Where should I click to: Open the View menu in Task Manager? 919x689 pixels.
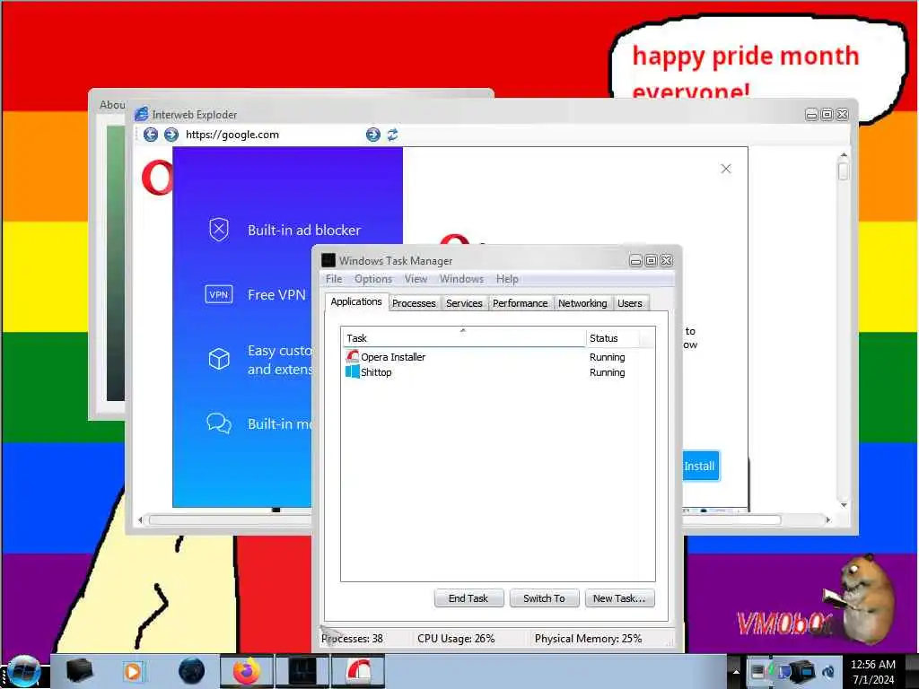tap(416, 279)
